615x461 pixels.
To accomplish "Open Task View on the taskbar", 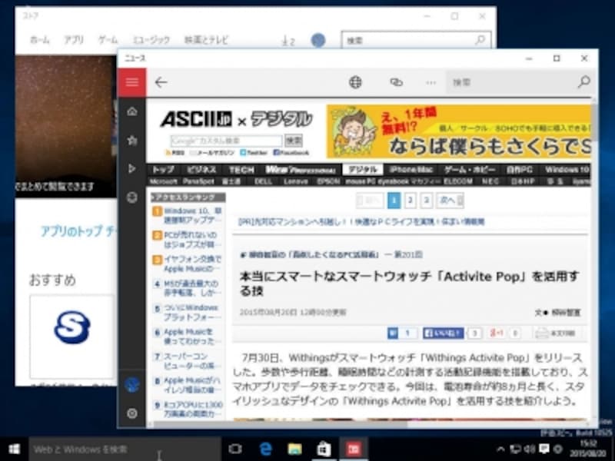I will point(234,449).
